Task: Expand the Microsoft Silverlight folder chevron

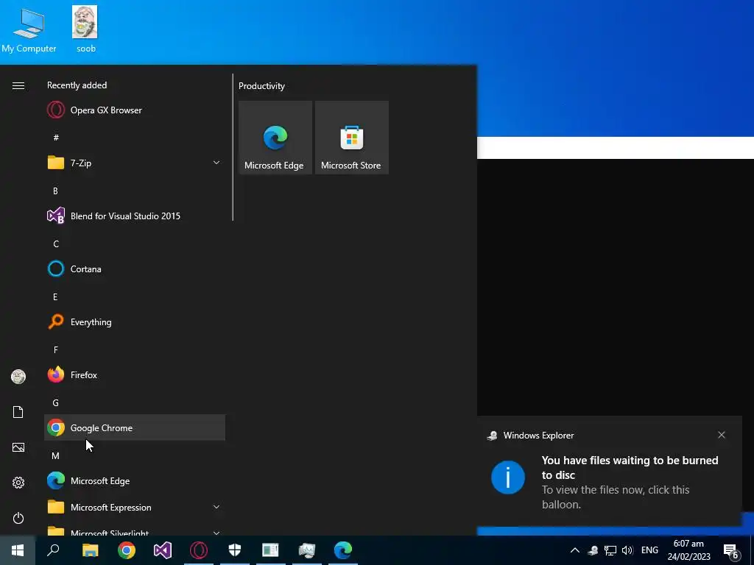Action: click(x=216, y=533)
